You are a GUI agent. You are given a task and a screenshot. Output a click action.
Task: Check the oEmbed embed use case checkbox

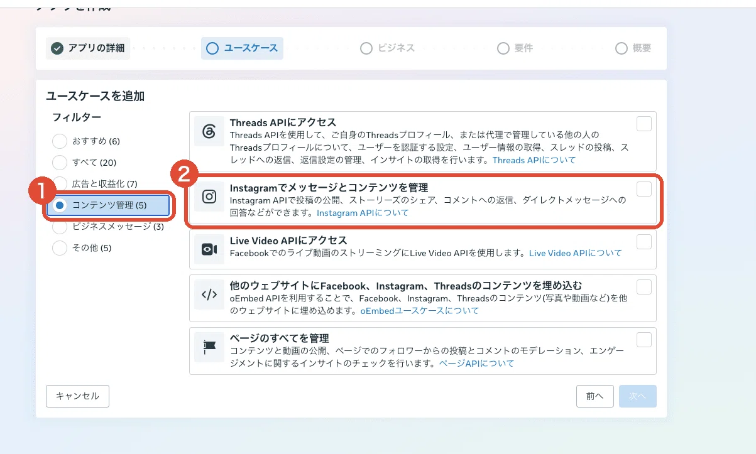tap(644, 287)
